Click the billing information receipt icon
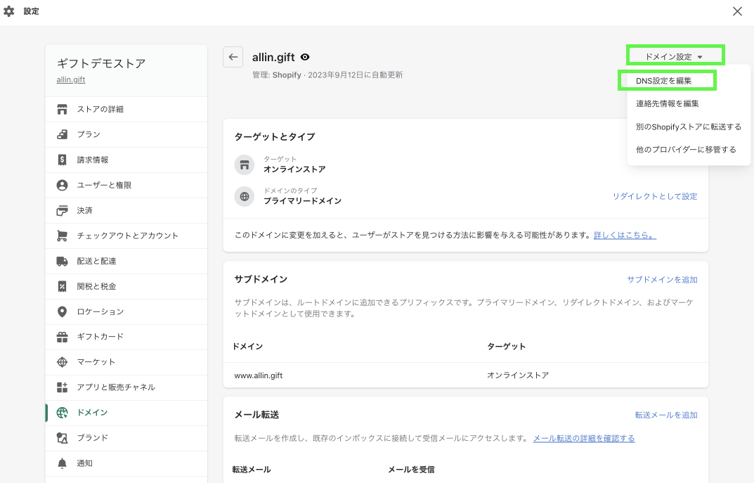Image resolution: width=754 pixels, height=483 pixels. click(x=62, y=160)
